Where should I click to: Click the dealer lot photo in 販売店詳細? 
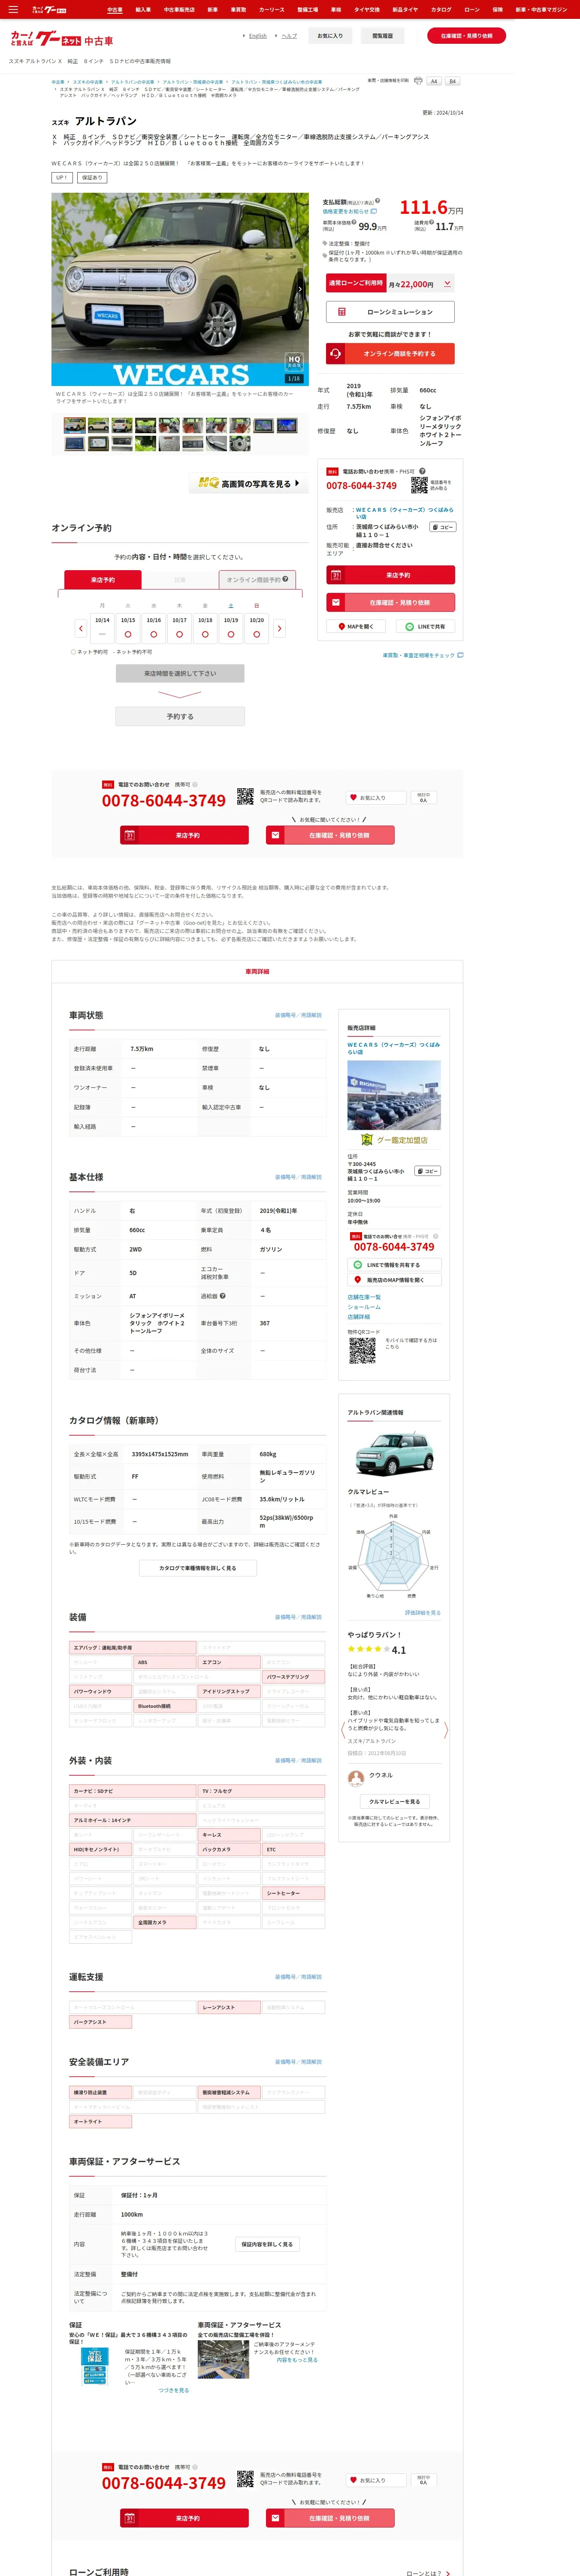click(394, 1095)
